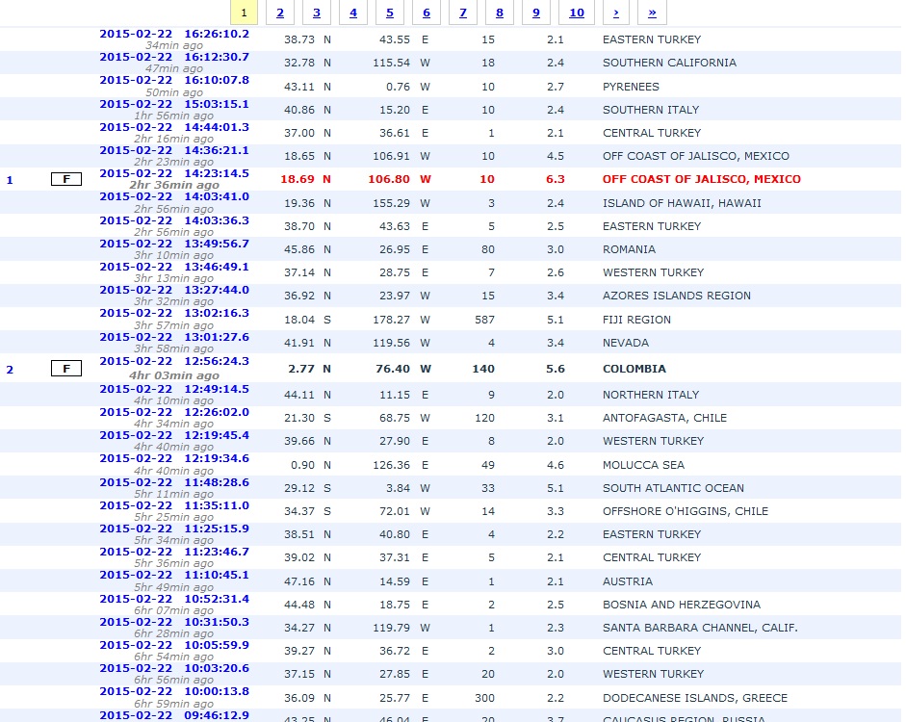Click the MOLUCCA SEA region name

pyautogui.click(x=643, y=465)
